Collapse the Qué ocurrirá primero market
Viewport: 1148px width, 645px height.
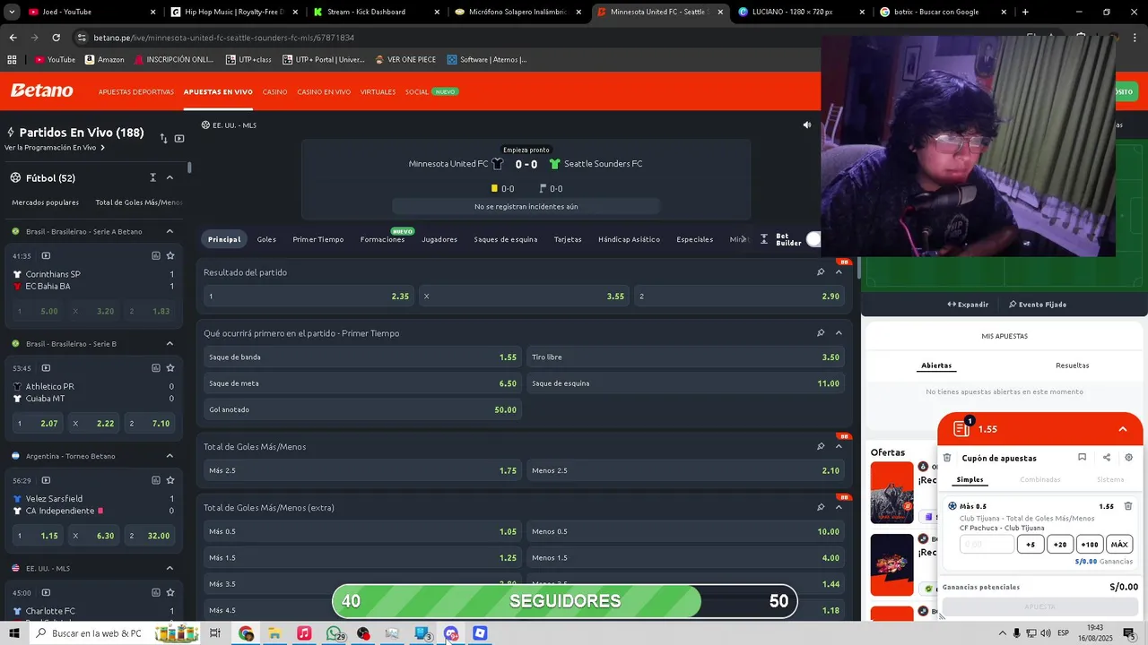(x=839, y=333)
